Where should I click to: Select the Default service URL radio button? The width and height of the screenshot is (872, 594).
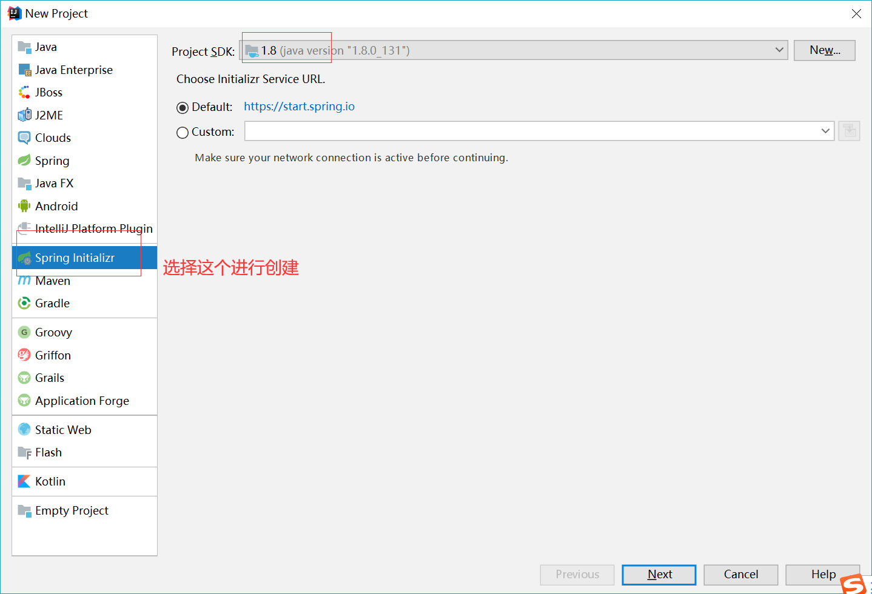coord(183,108)
